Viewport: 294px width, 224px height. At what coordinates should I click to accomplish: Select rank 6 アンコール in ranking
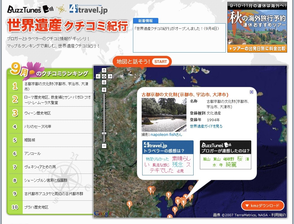pos(32,154)
